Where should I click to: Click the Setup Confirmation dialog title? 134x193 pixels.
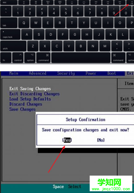point(85,120)
